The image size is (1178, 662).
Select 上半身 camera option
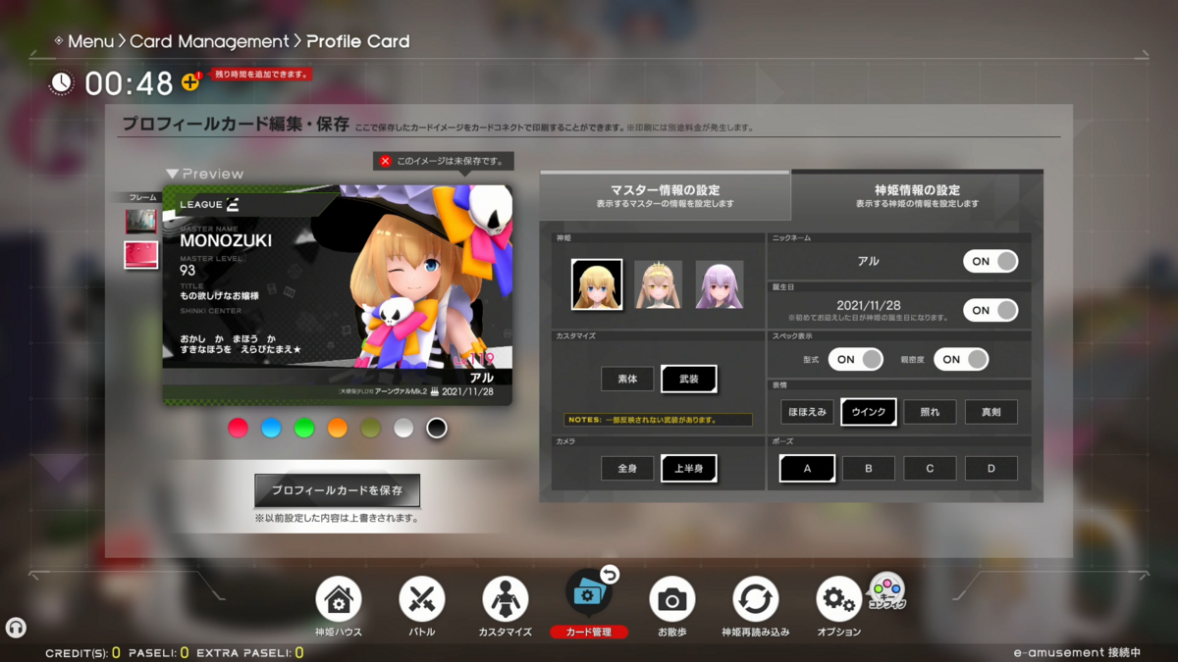[689, 469]
